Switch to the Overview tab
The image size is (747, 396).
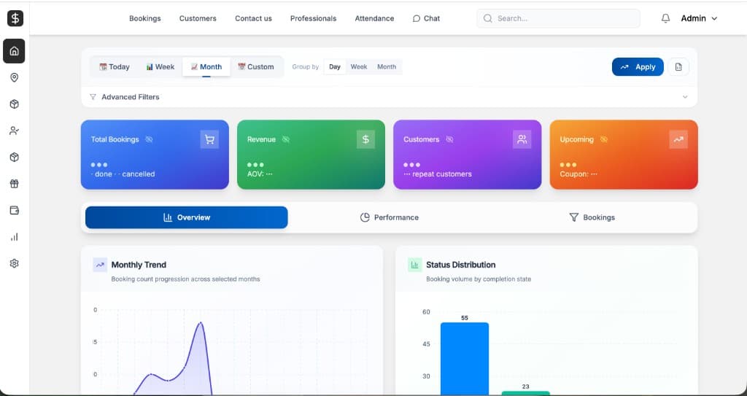point(186,217)
